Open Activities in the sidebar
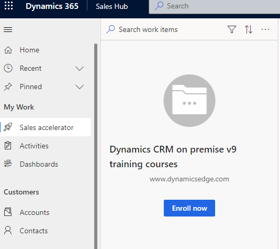The height and width of the screenshot is (249, 280). point(46,146)
